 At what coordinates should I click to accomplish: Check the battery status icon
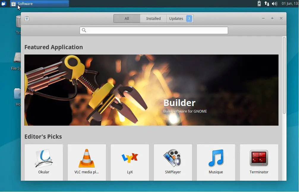pos(259,4)
